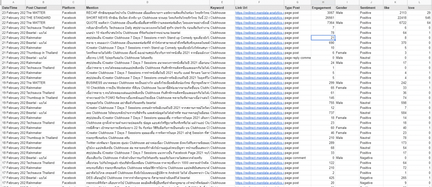Select the engagement value 26561
The height and width of the screenshot is (187, 432).
(x=323, y=18)
